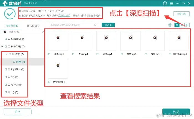Viewport: 194px width, 119px height.
Task: Open the 筛选器 filter button
Action: [108, 25]
